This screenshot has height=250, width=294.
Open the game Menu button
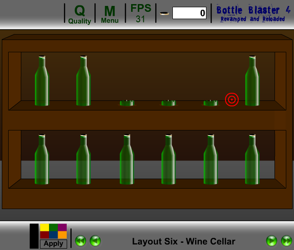110,15
